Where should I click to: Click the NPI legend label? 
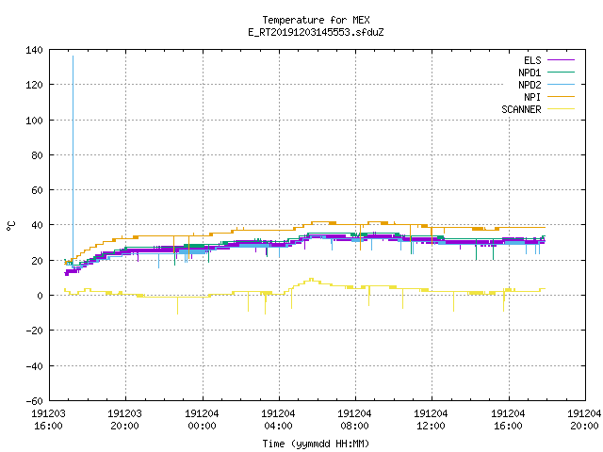coord(532,97)
